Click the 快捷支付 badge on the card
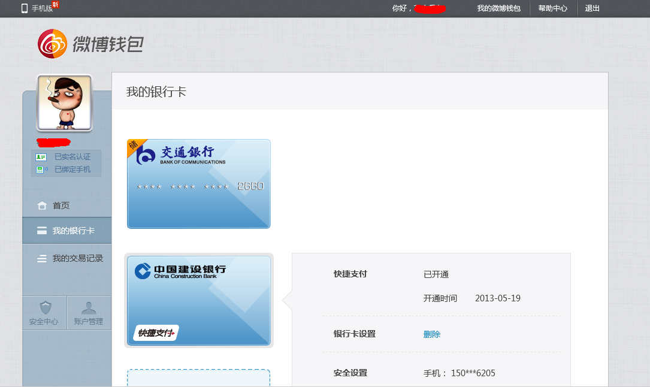This screenshot has height=387, width=650. pyautogui.click(x=156, y=332)
